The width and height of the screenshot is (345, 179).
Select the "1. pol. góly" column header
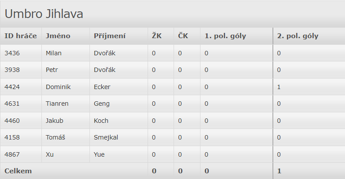225,36
